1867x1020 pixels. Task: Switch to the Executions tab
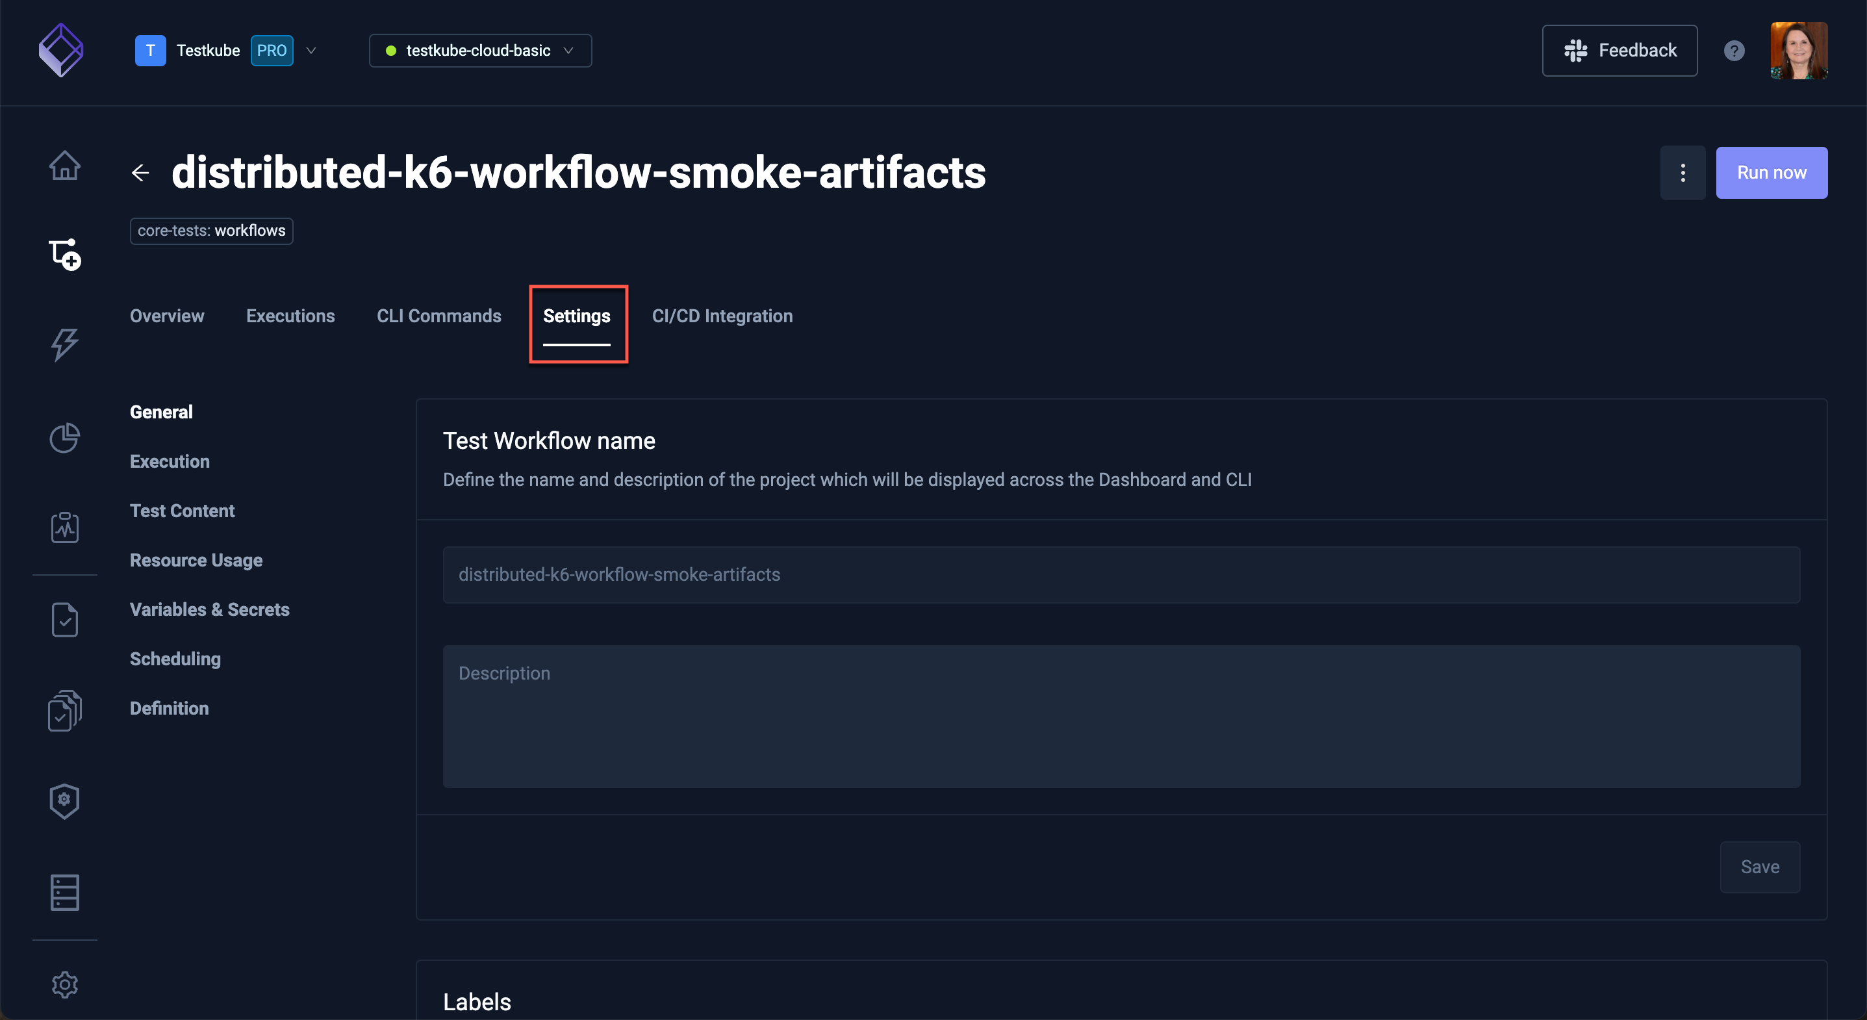tap(290, 315)
